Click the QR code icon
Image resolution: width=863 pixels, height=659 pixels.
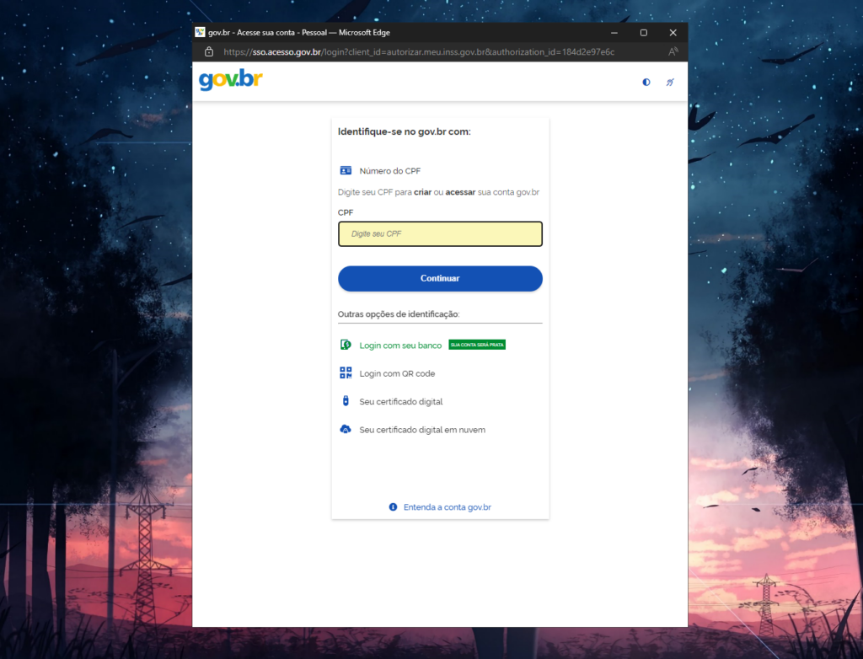coord(346,373)
